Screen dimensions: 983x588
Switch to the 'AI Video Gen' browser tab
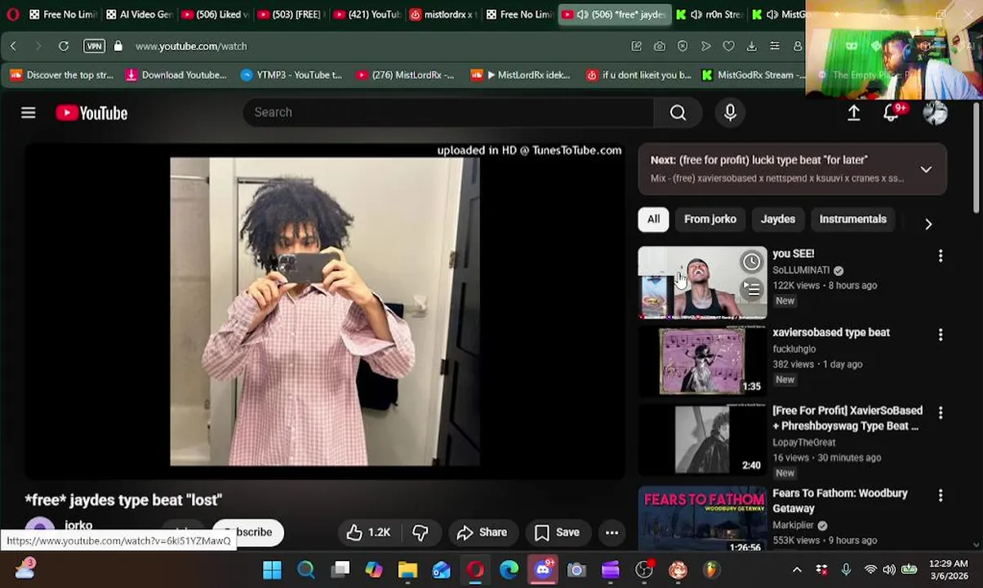[137, 14]
